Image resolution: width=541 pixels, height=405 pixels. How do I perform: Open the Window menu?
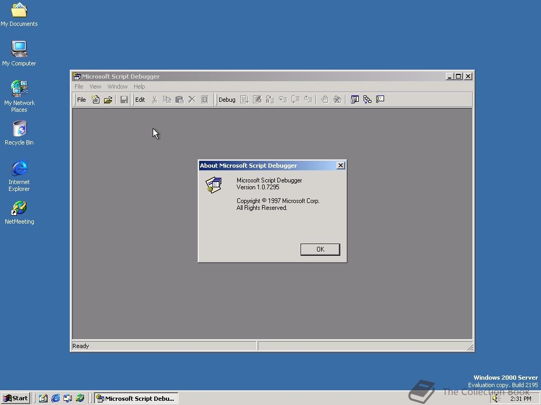pyautogui.click(x=117, y=86)
